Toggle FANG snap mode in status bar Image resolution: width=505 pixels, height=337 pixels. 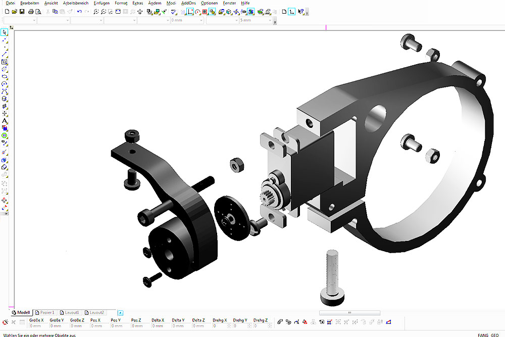[x=483, y=334]
